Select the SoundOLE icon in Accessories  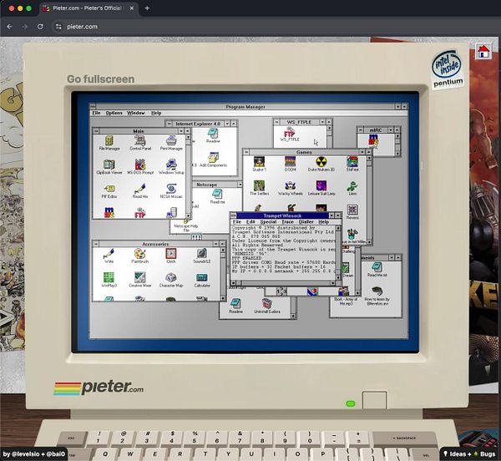pyautogui.click(x=202, y=256)
